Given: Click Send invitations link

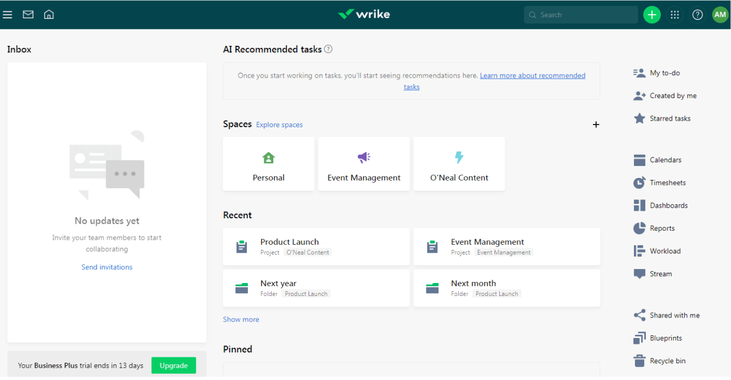Looking at the screenshot, I should tap(107, 267).
